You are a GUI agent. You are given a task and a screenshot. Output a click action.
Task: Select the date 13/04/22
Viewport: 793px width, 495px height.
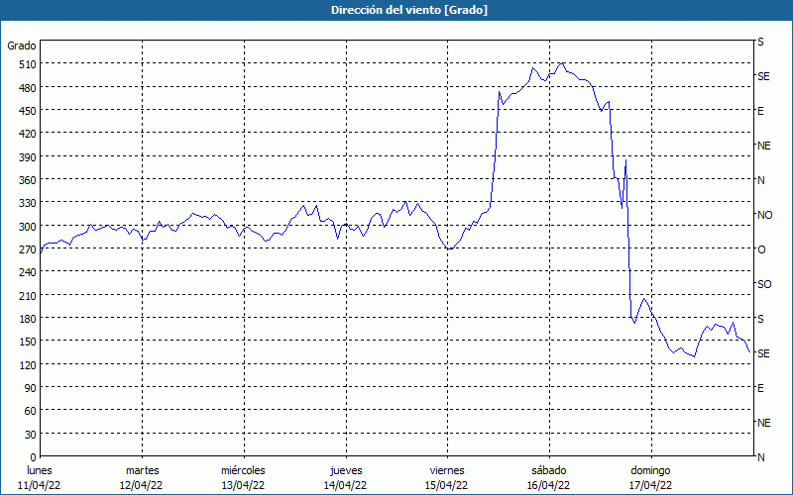coord(243,485)
